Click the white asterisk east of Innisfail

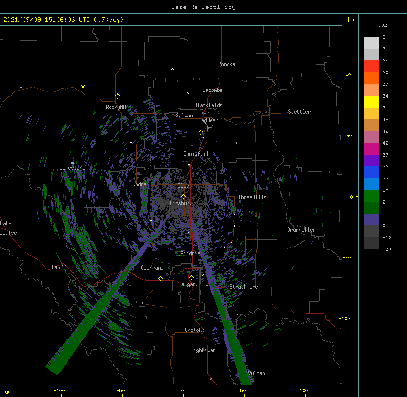(x=237, y=143)
